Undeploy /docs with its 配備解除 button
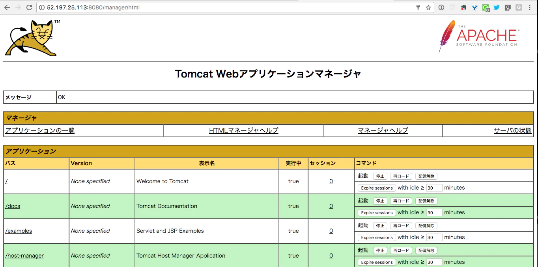Screen dimensions: 538x267 pyautogui.click(x=426, y=201)
